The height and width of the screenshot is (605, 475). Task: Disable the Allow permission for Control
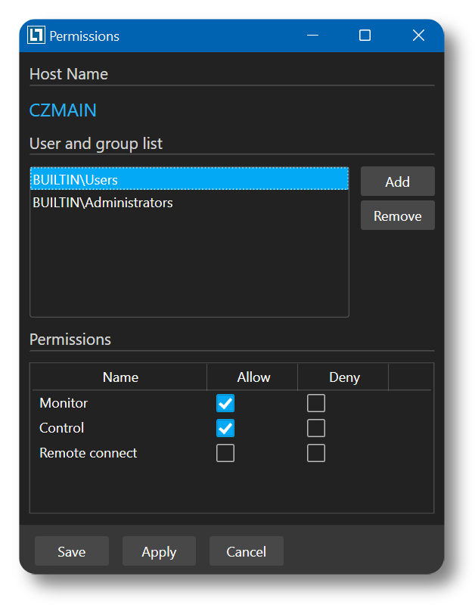click(x=225, y=428)
